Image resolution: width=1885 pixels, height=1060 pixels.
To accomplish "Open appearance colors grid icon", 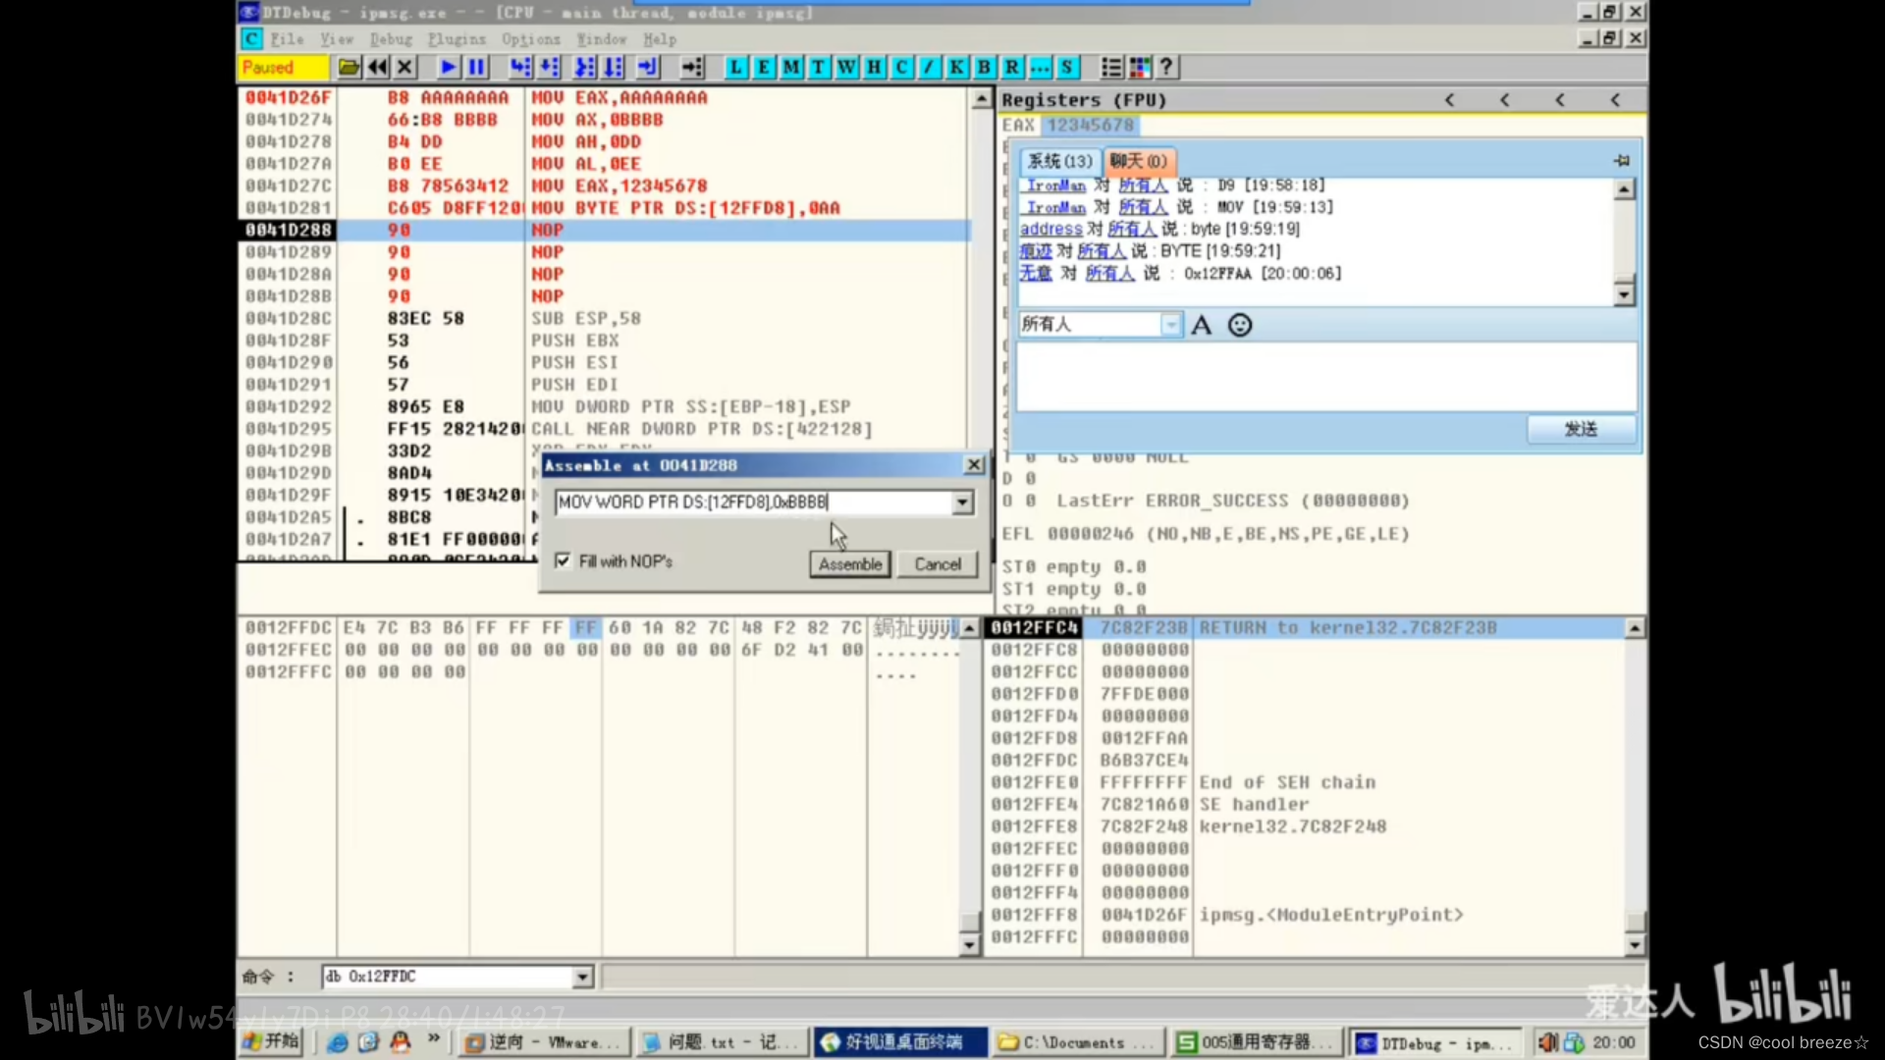I will [1140, 67].
